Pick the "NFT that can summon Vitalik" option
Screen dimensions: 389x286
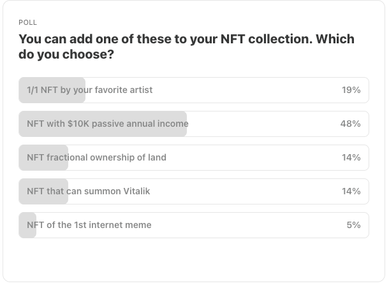click(x=194, y=191)
